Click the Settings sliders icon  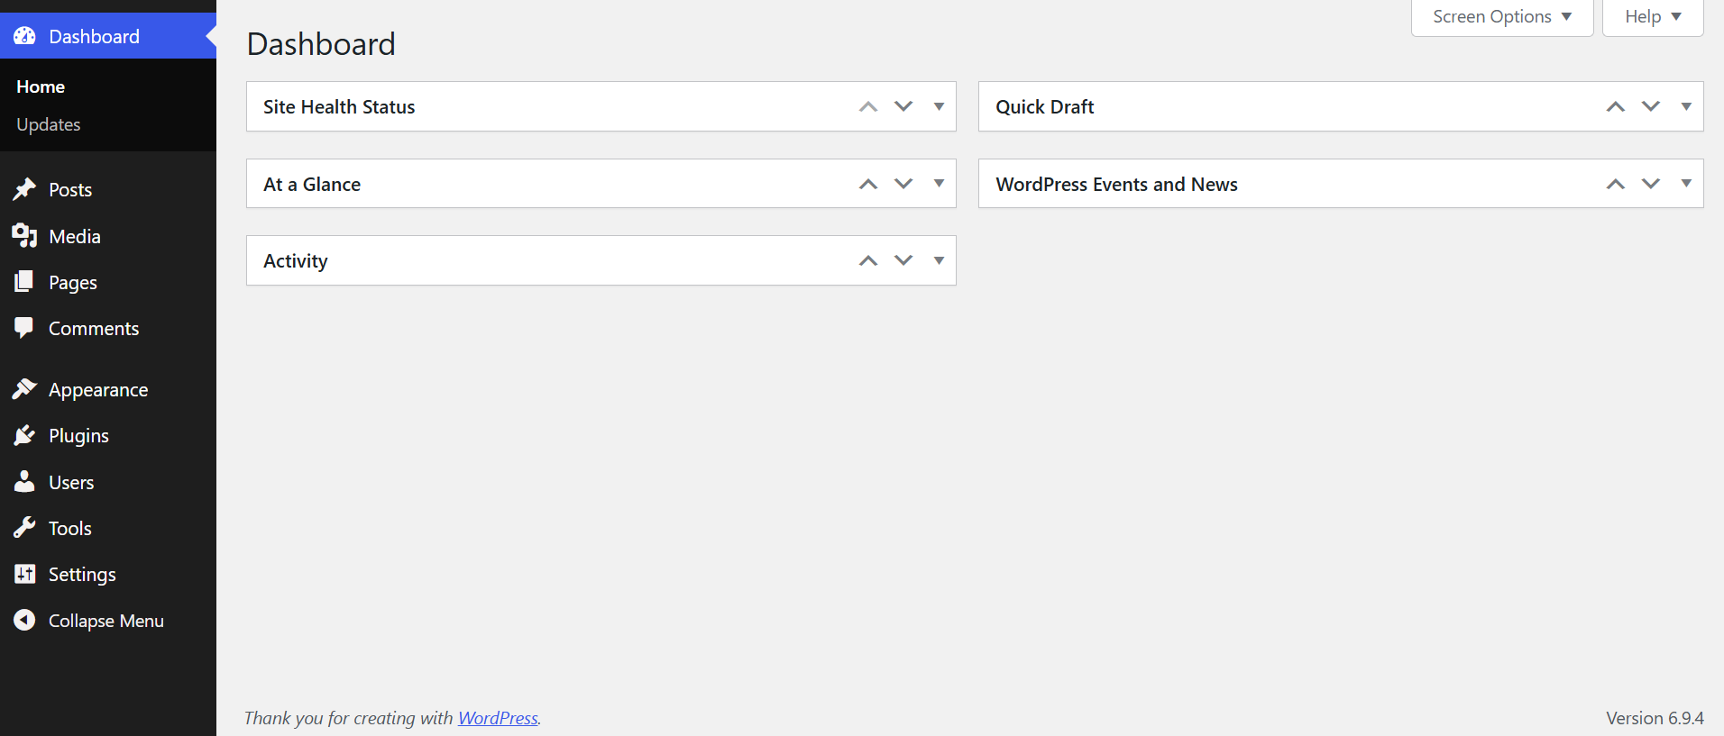coord(24,574)
